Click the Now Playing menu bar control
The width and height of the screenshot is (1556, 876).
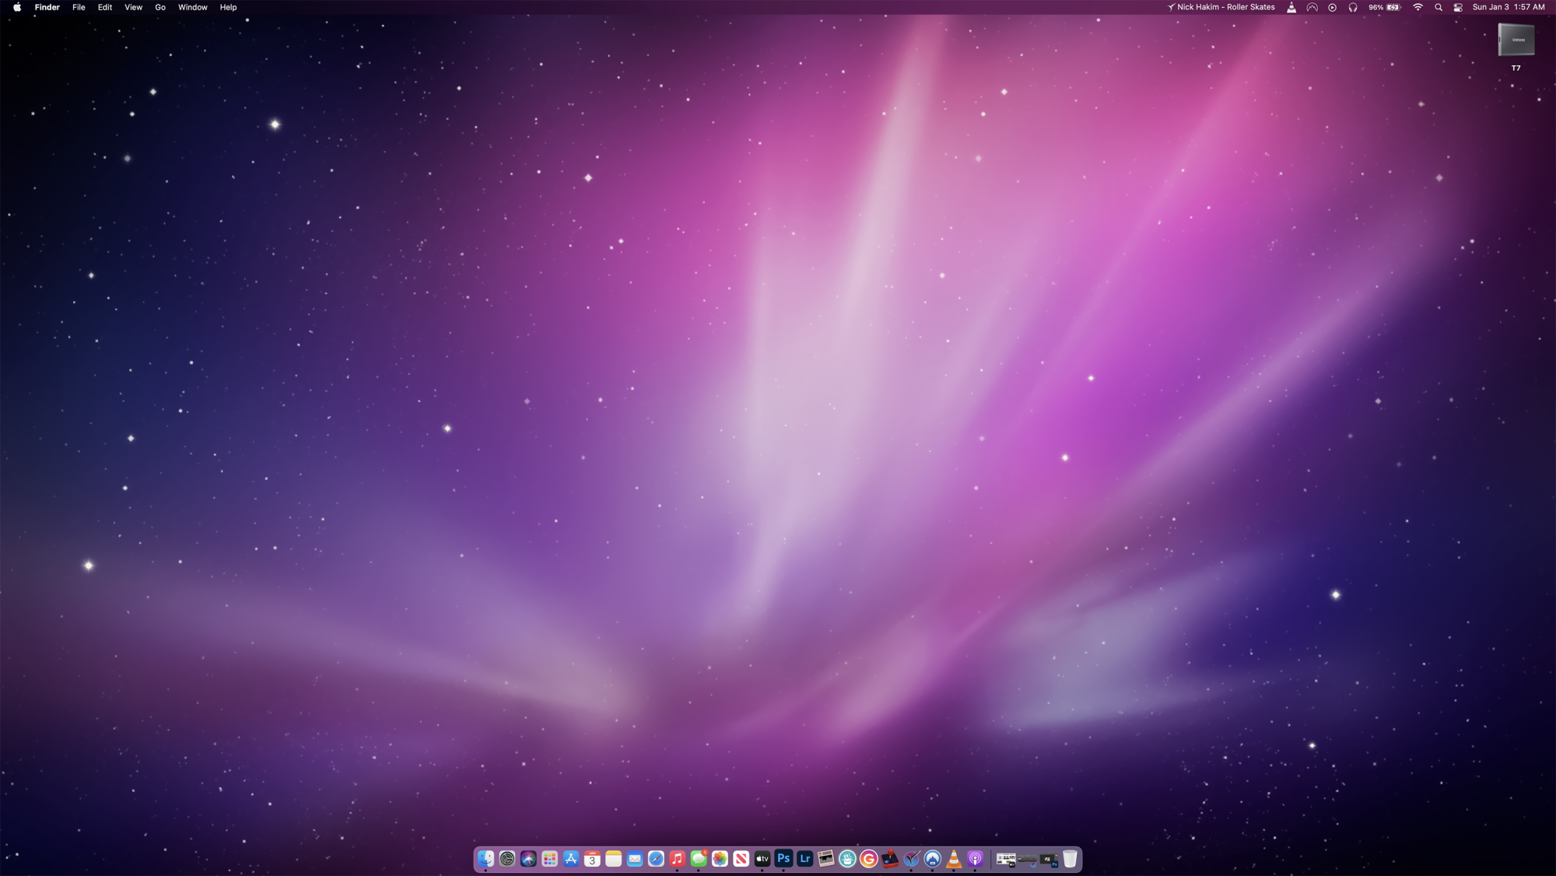click(x=1332, y=7)
